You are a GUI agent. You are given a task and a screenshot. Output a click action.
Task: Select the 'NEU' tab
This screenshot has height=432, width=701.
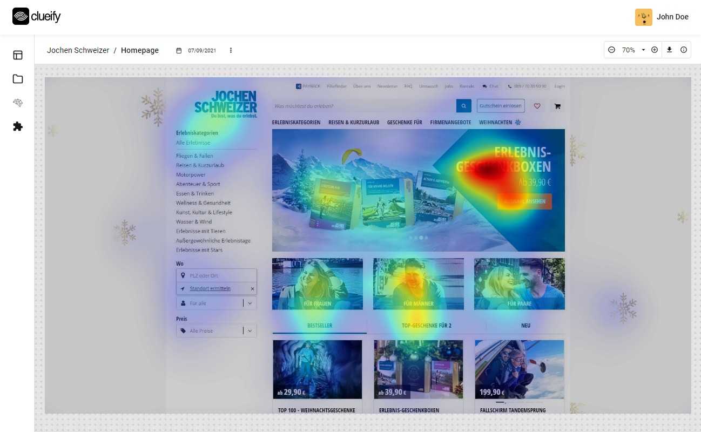point(525,326)
